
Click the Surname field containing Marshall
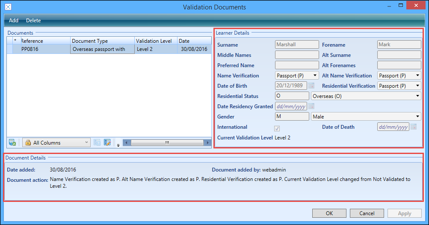click(x=297, y=44)
